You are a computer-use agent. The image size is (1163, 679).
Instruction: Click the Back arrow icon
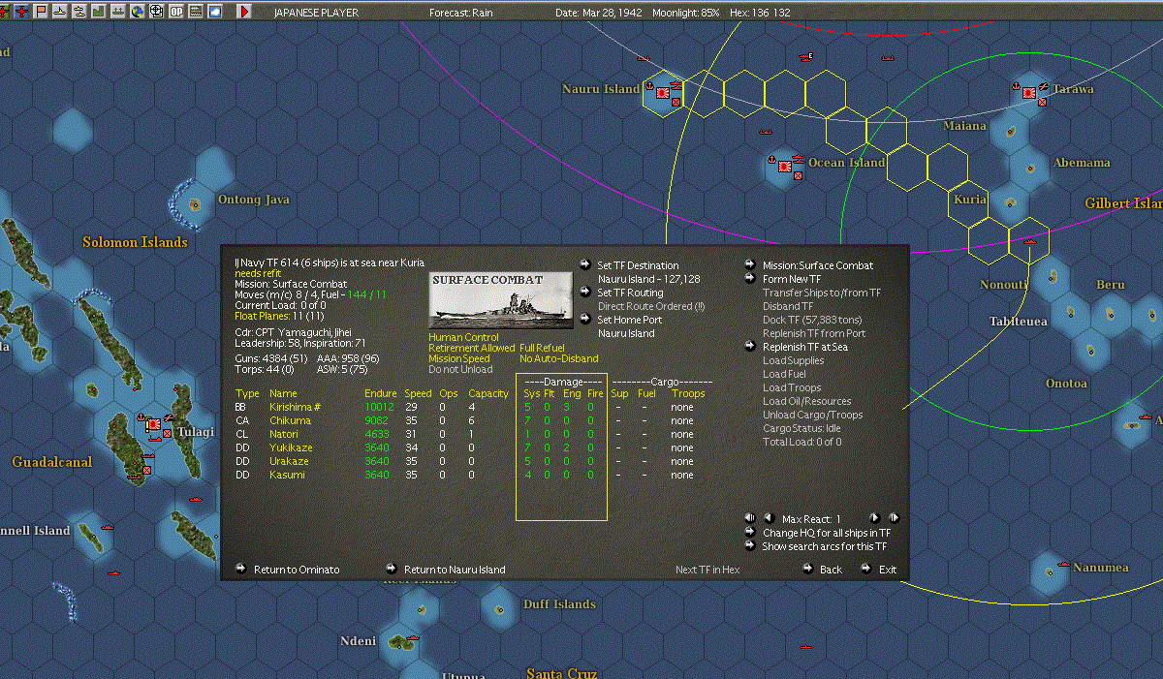pos(807,569)
